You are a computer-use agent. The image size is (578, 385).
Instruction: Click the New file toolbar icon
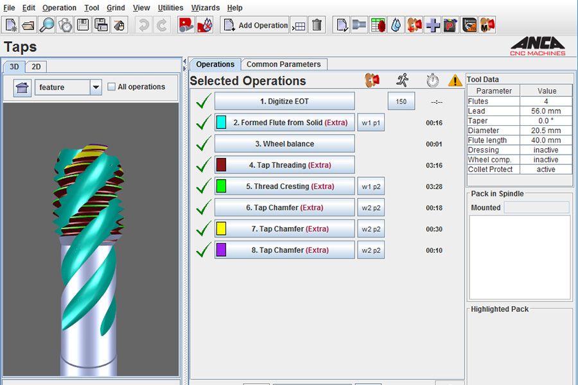[10, 25]
